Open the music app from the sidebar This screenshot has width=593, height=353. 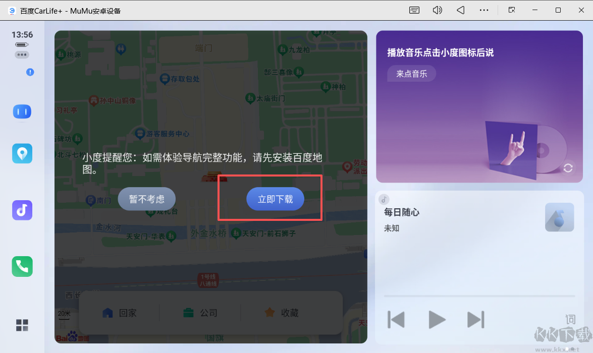click(22, 210)
